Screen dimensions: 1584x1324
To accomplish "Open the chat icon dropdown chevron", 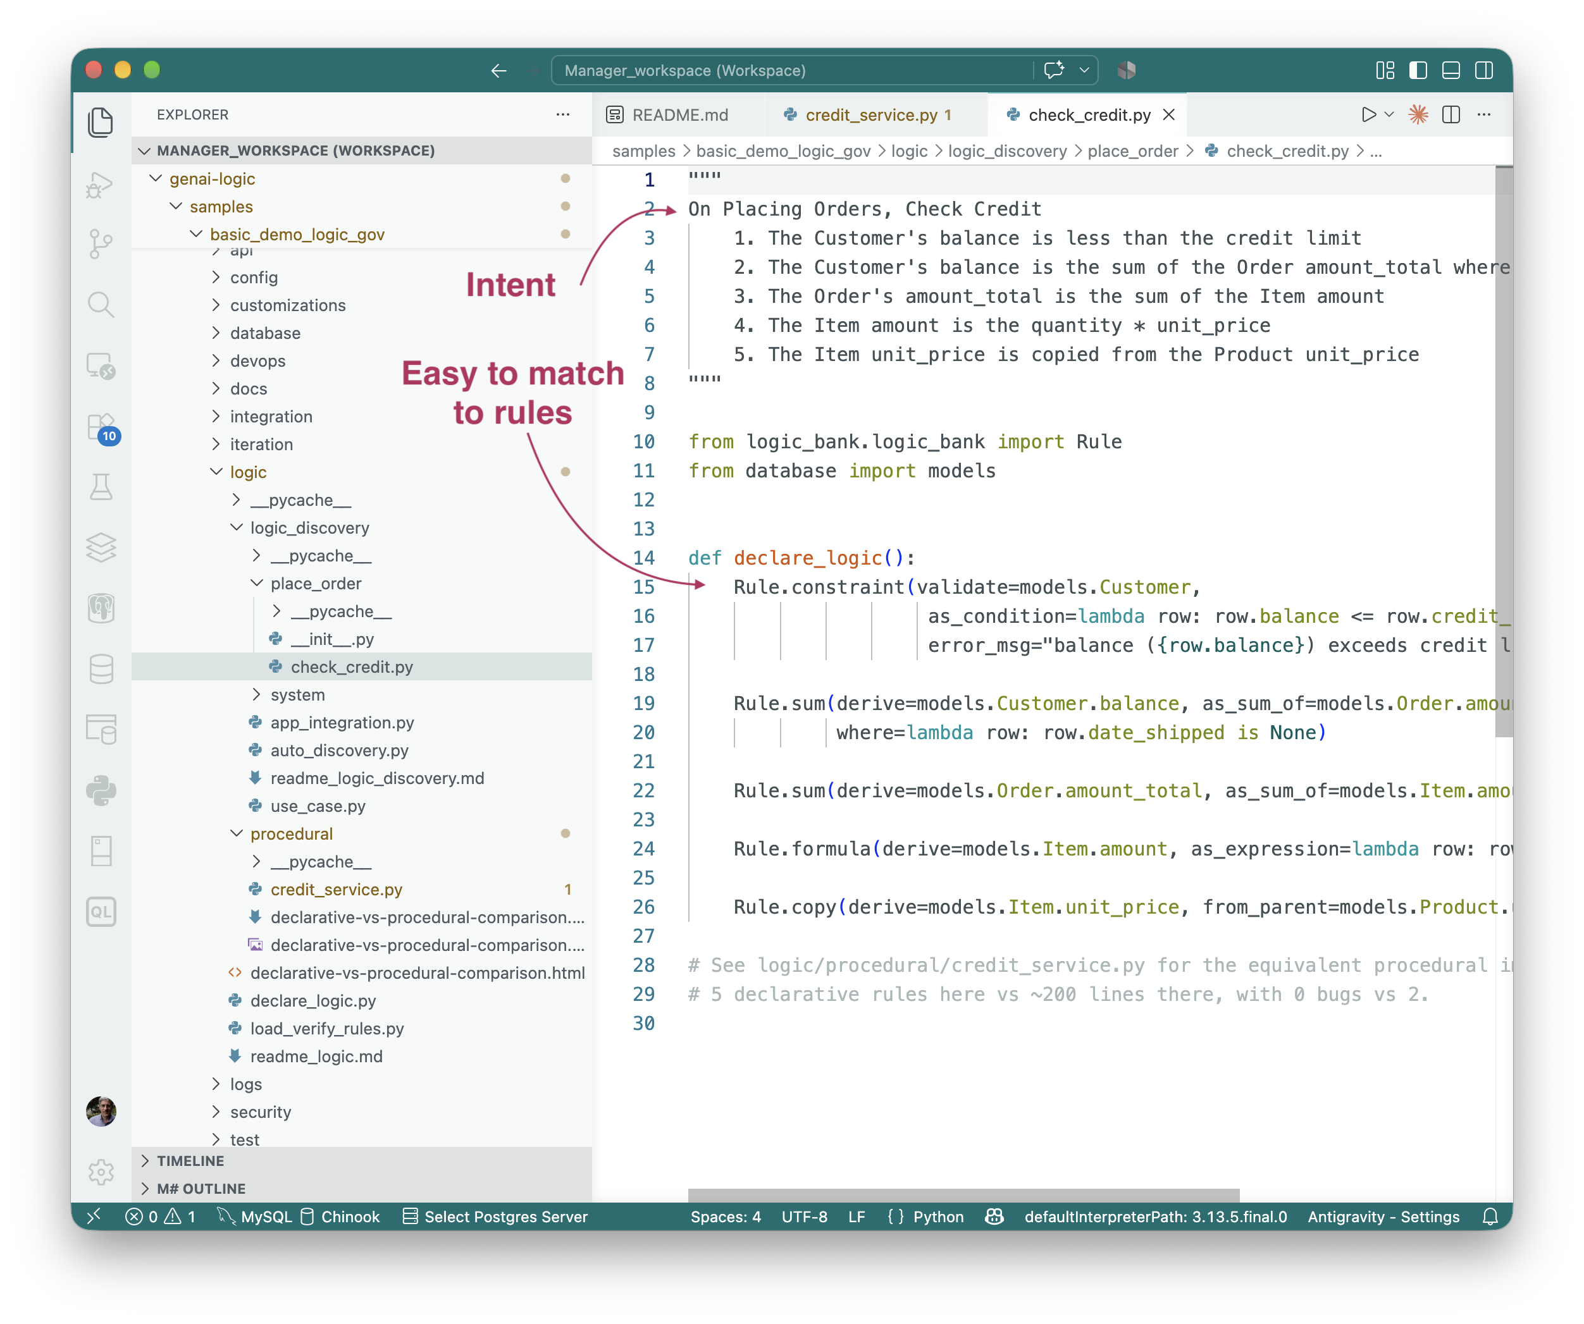I will point(1084,70).
